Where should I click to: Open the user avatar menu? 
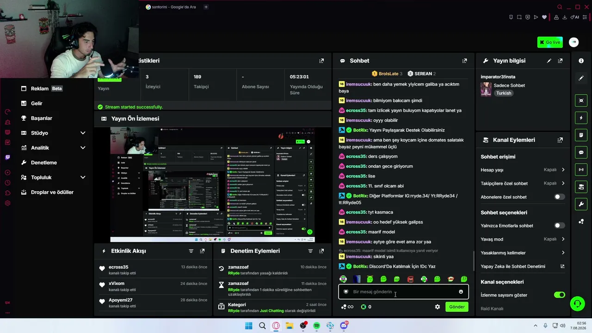573,42
